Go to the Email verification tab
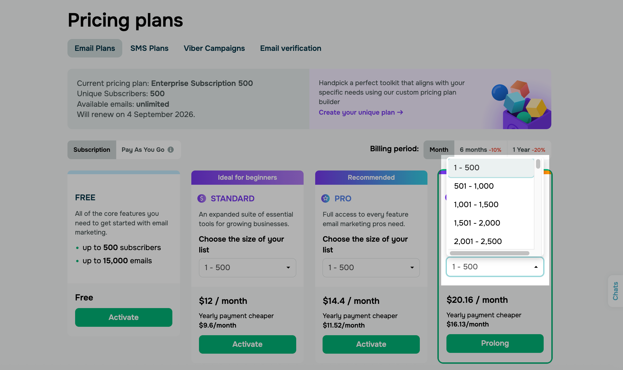This screenshot has height=370, width=623. coord(290,48)
